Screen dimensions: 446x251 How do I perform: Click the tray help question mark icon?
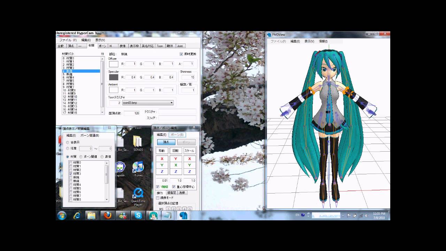pos(303,215)
